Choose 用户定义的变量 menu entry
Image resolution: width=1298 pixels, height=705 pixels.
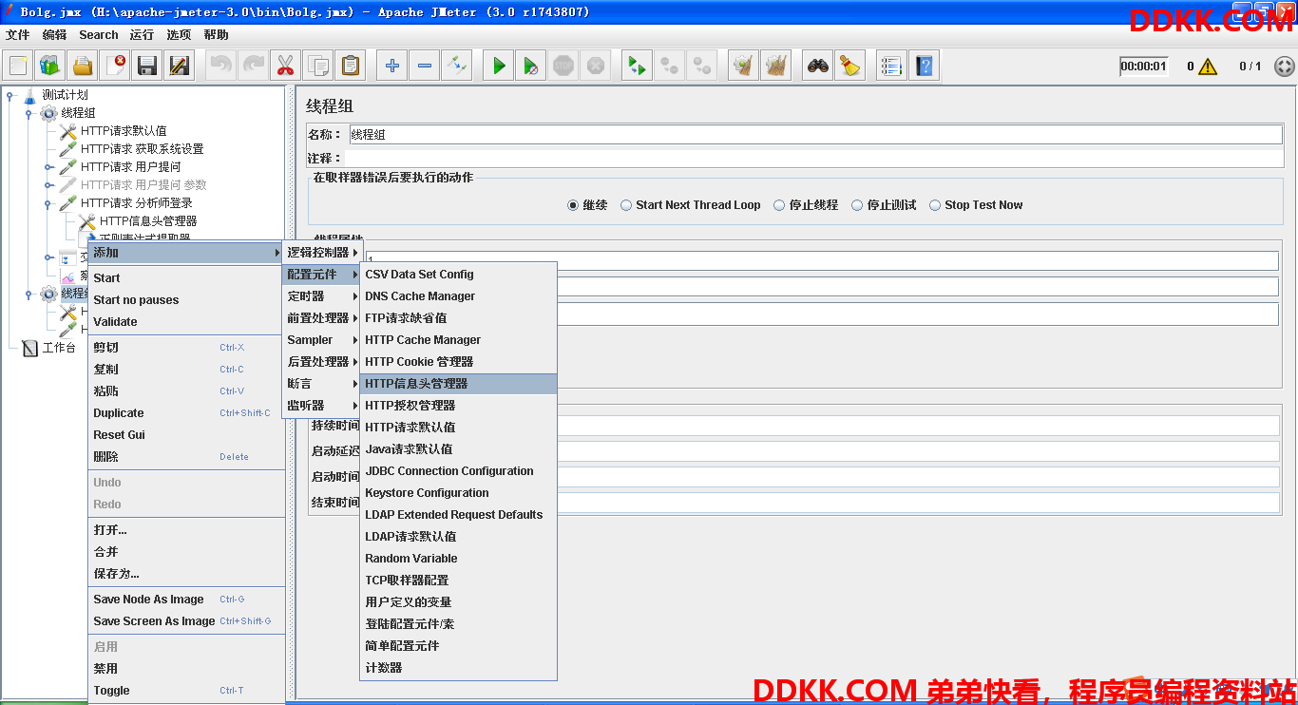459,602
